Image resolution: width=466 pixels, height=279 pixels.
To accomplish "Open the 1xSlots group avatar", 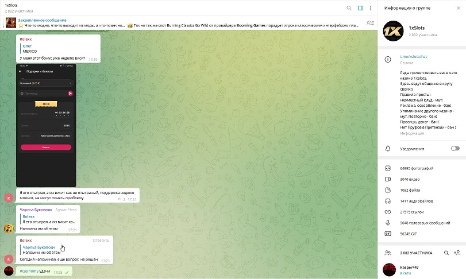I will click(x=393, y=31).
